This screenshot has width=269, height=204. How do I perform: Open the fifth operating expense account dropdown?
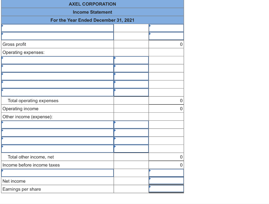tap(57, 92)
